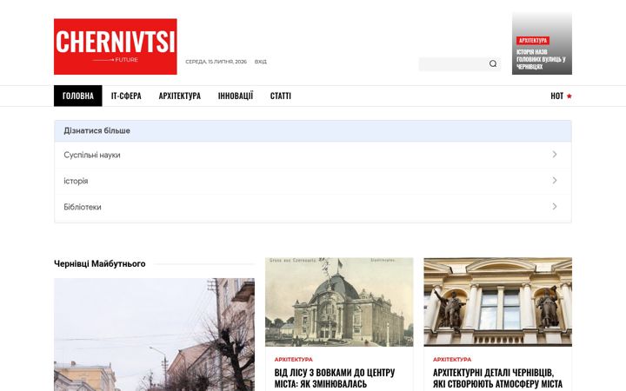Open the old theater postcard thumbnail
The image size is (626, 391).
pyautogui.click(x=339, y=302)
